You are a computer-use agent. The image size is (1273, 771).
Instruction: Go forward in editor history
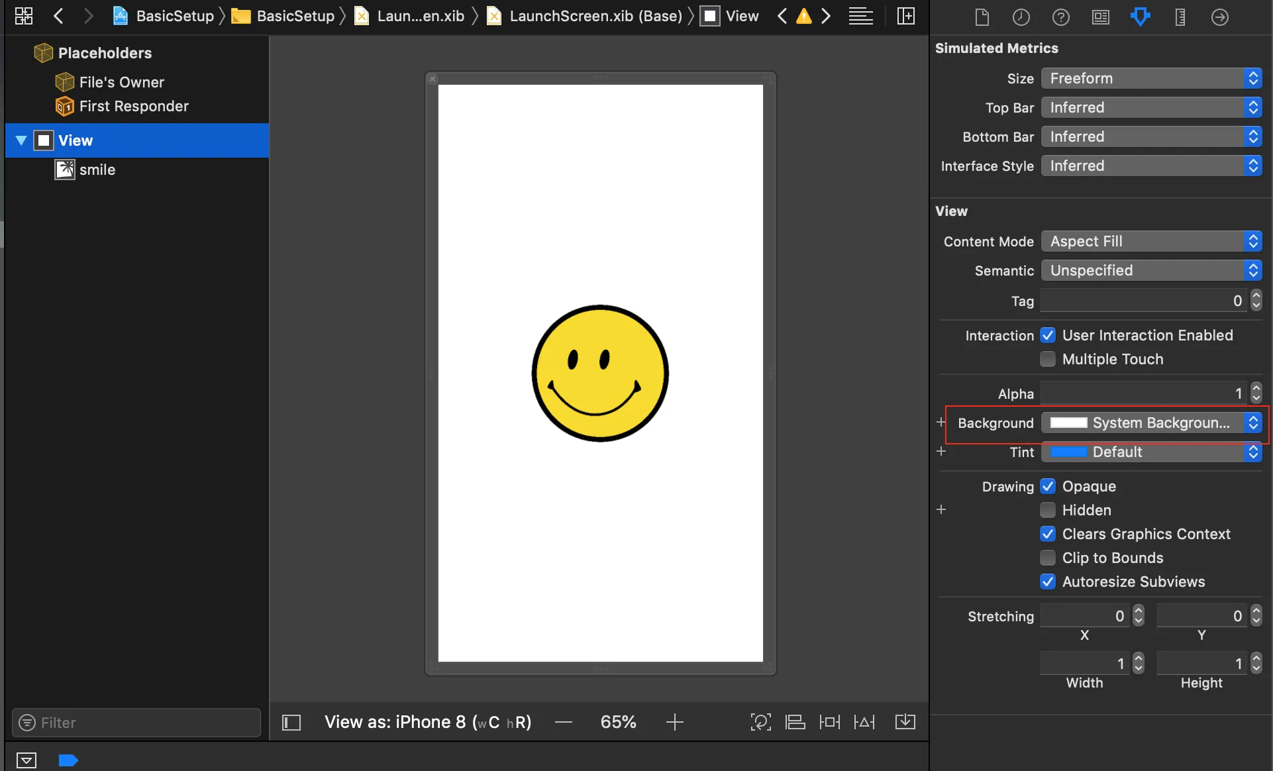(87, 16)
